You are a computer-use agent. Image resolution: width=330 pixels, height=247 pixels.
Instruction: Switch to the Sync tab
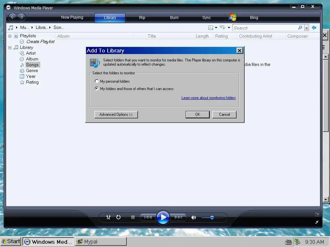pos(207,18)
